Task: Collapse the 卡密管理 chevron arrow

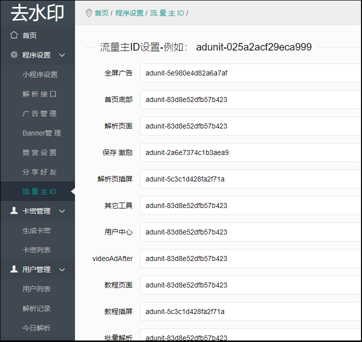Action: [x=62, y=211]
